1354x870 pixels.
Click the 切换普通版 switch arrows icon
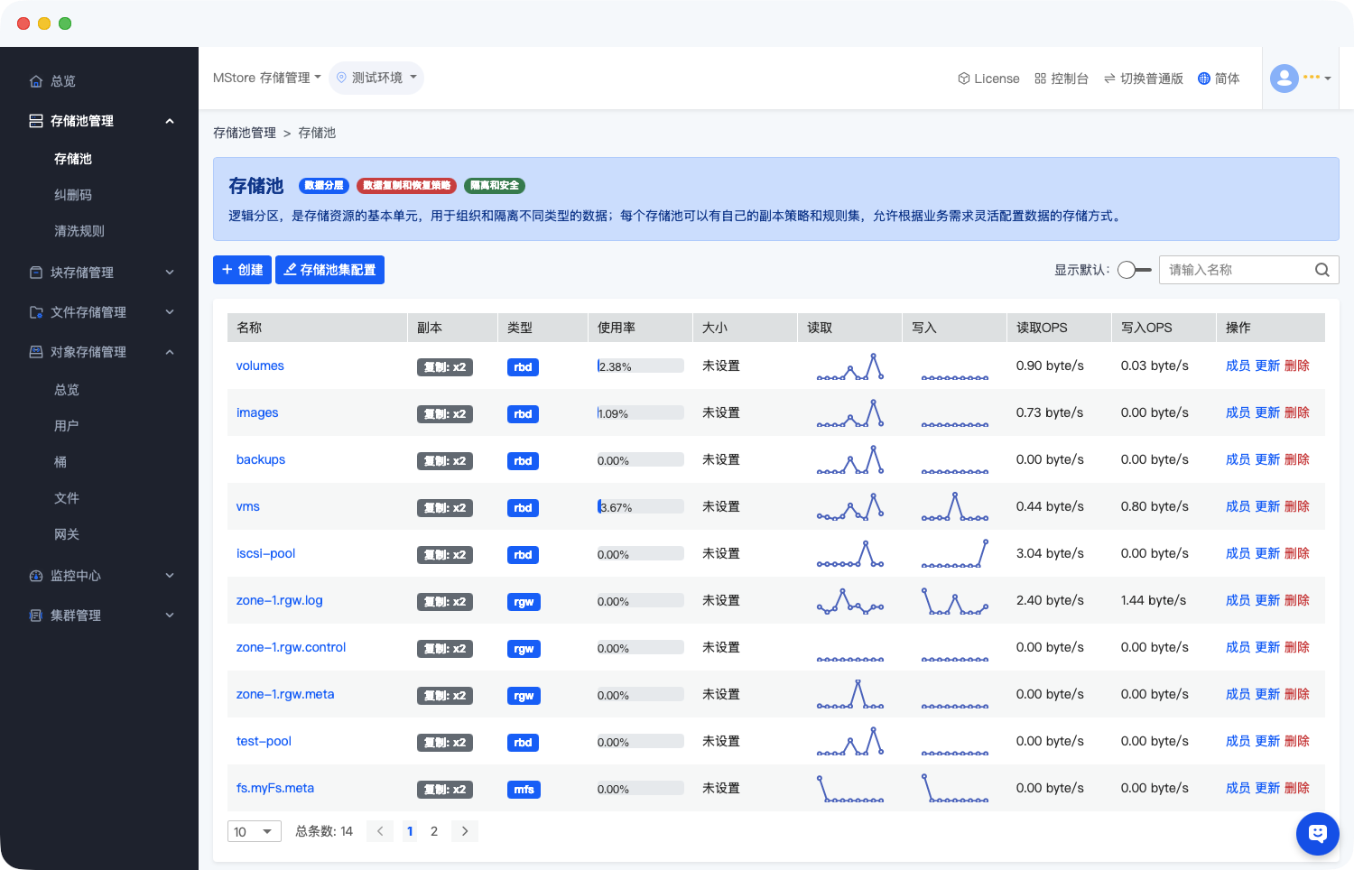(x=1108, y=79)
